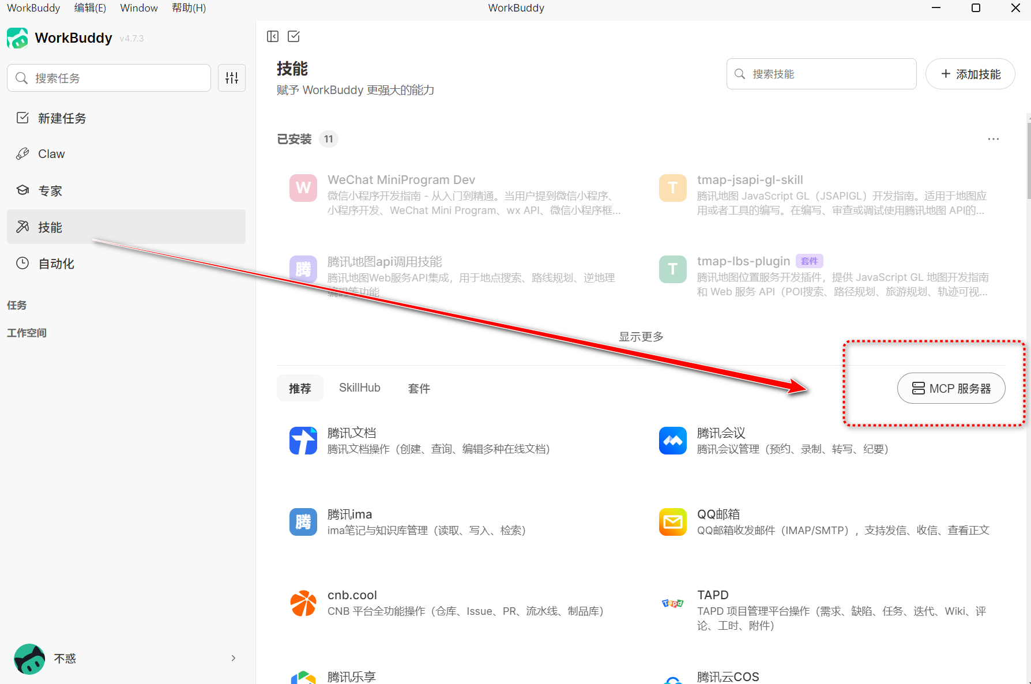Open the MCP 服务器 button
The height and width of the screenshot is (684, 1031).
[x=951, y=388]
